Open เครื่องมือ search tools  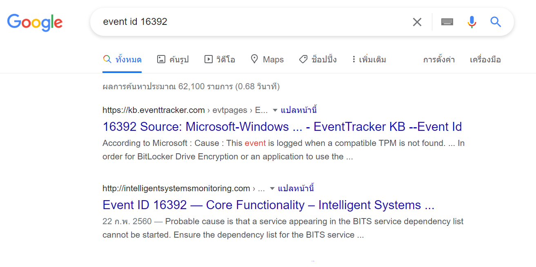tap(485, 60)
